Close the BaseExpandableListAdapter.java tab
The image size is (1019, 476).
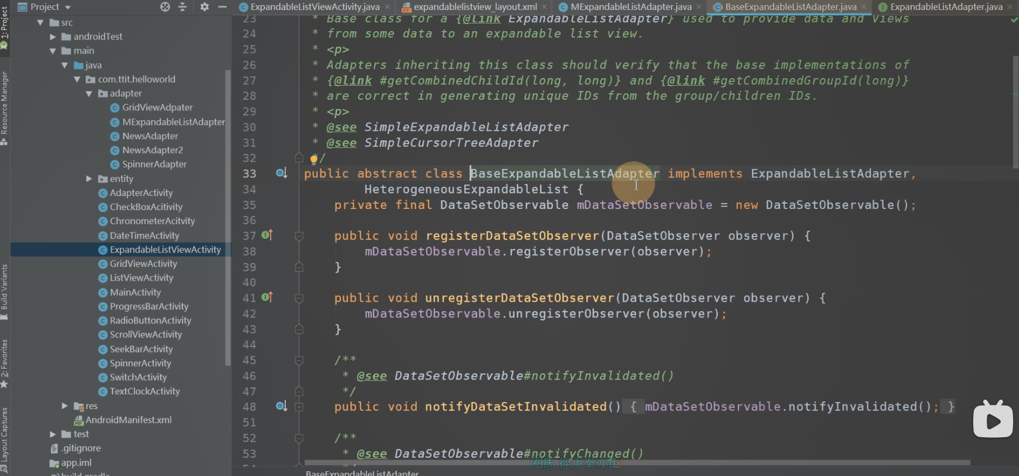[864, 7]
